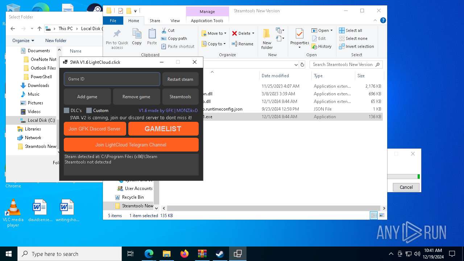Click the Explorer Help question mark icon
Image resolution: width=464 pixels, height=261 pixels.
point(383,21)
